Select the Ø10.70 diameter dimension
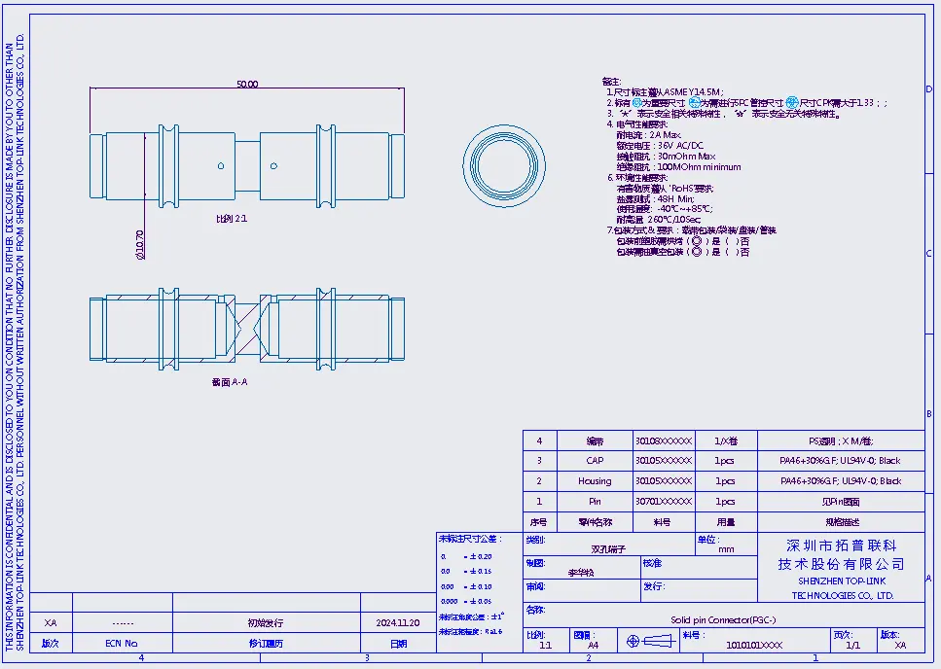Screen dimensions: 941x669 [x=139, y=245]
